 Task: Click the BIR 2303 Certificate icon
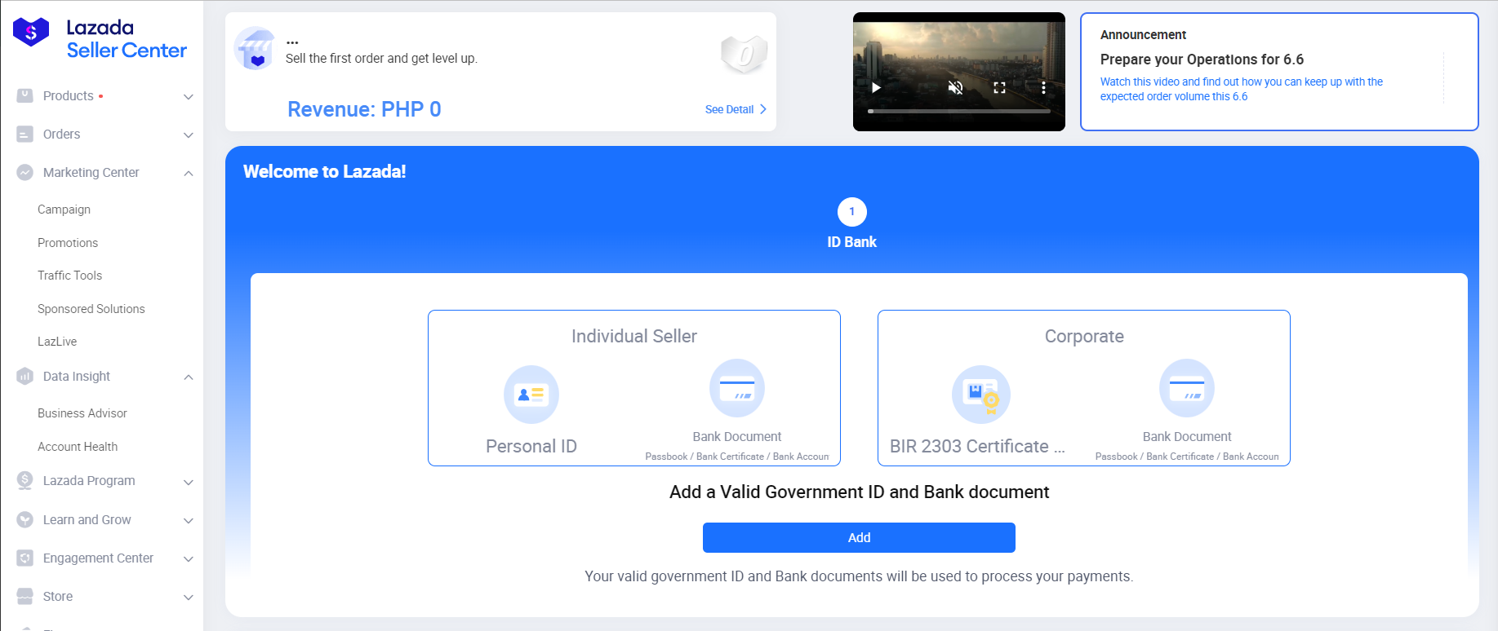click(x=981, y=395)
